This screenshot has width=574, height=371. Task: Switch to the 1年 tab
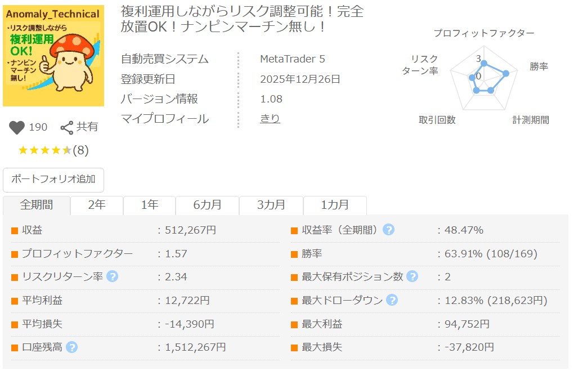click(x=149, y=205)
